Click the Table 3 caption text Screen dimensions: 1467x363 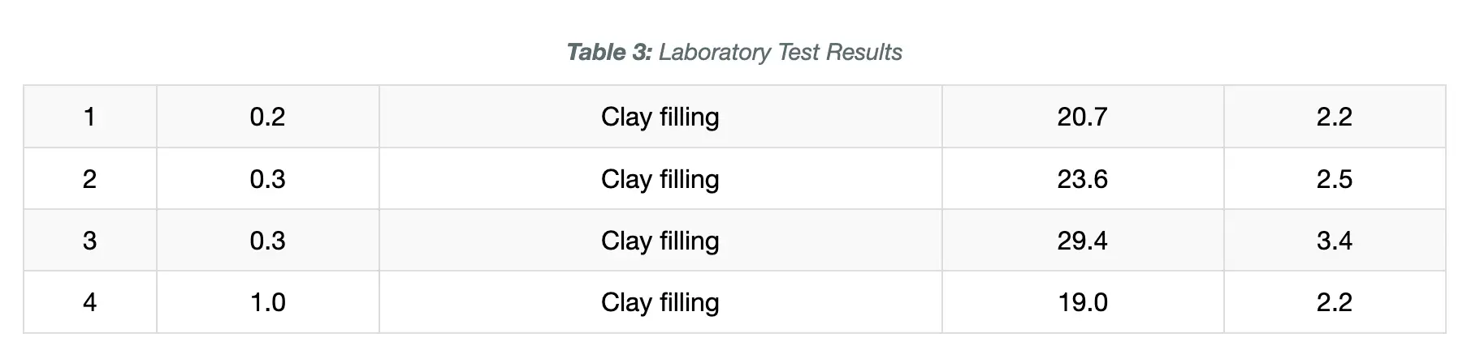tap(734, 53)
